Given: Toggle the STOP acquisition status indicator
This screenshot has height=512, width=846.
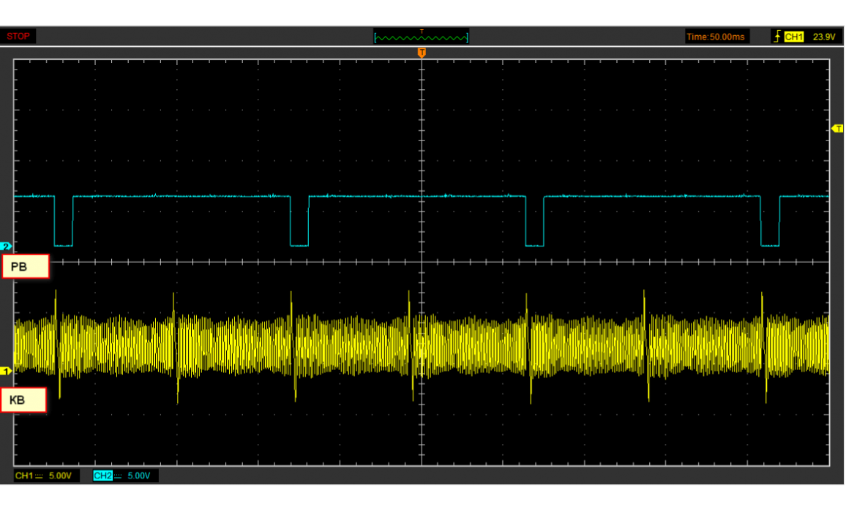Looking at the screenshot, I should [18, 37].
